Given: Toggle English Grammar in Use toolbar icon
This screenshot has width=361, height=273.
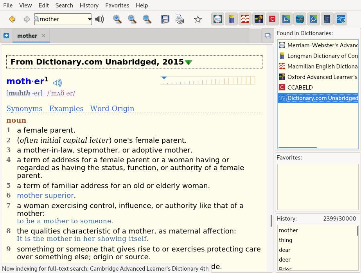Looking at the screenshot, I should pyautogui.click(x=300, y=19).
